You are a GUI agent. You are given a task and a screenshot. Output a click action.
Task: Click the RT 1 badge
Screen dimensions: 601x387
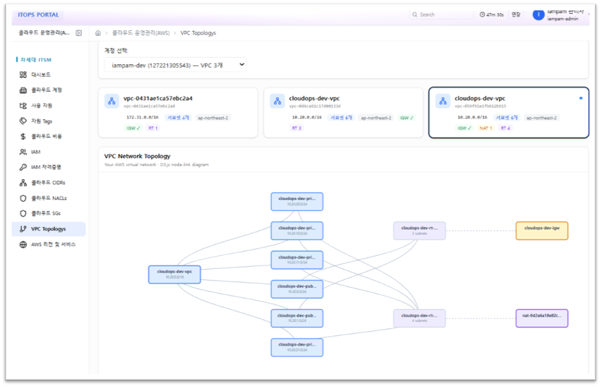point(153,128)
